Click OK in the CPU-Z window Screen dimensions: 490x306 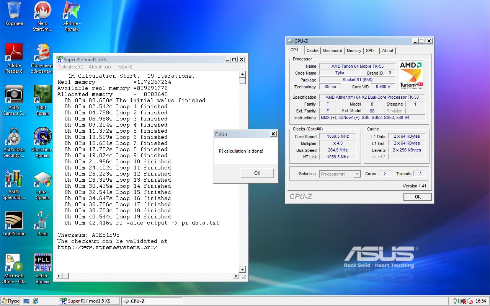tap(418, 197)
